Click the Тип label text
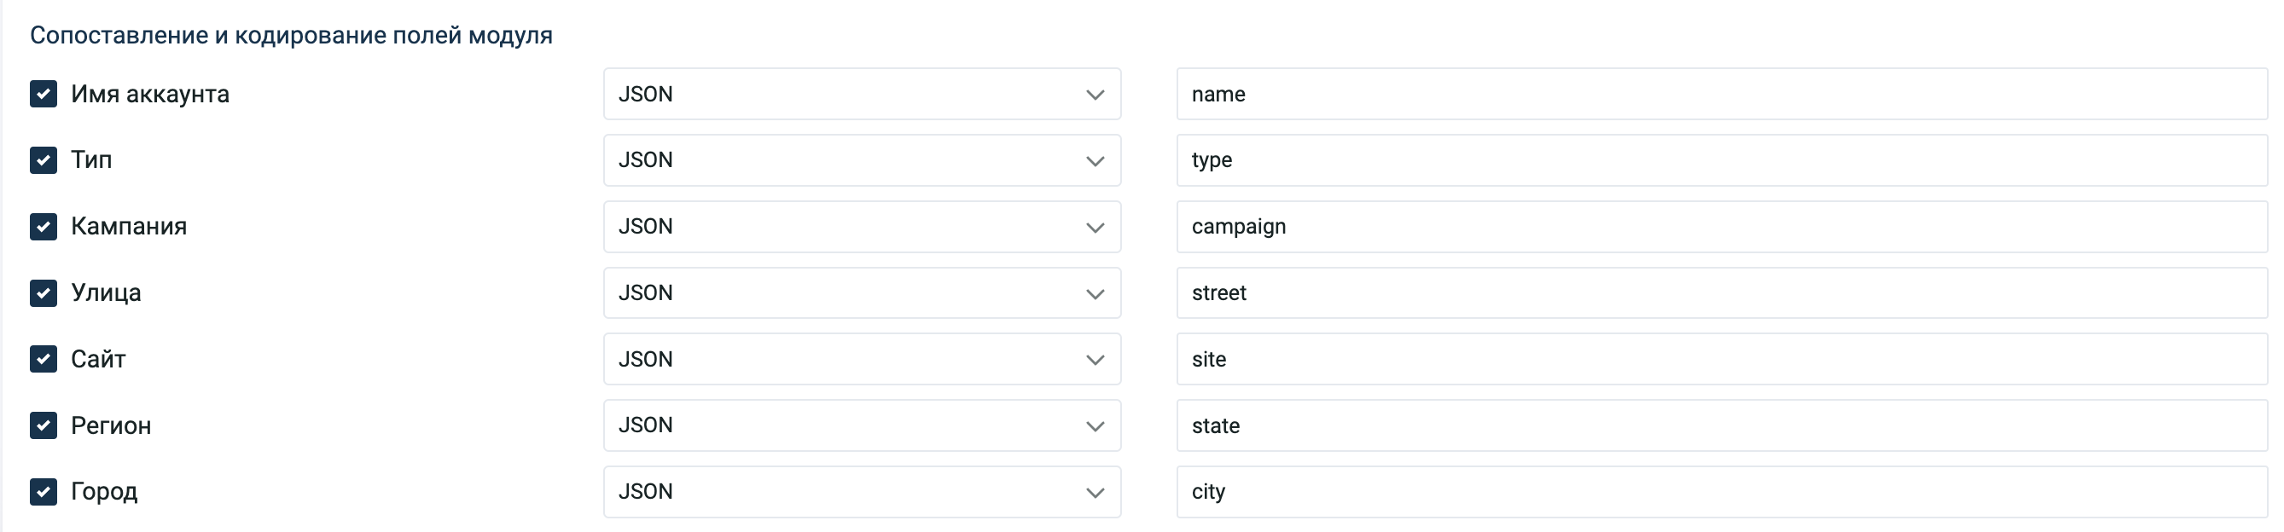 91,160
